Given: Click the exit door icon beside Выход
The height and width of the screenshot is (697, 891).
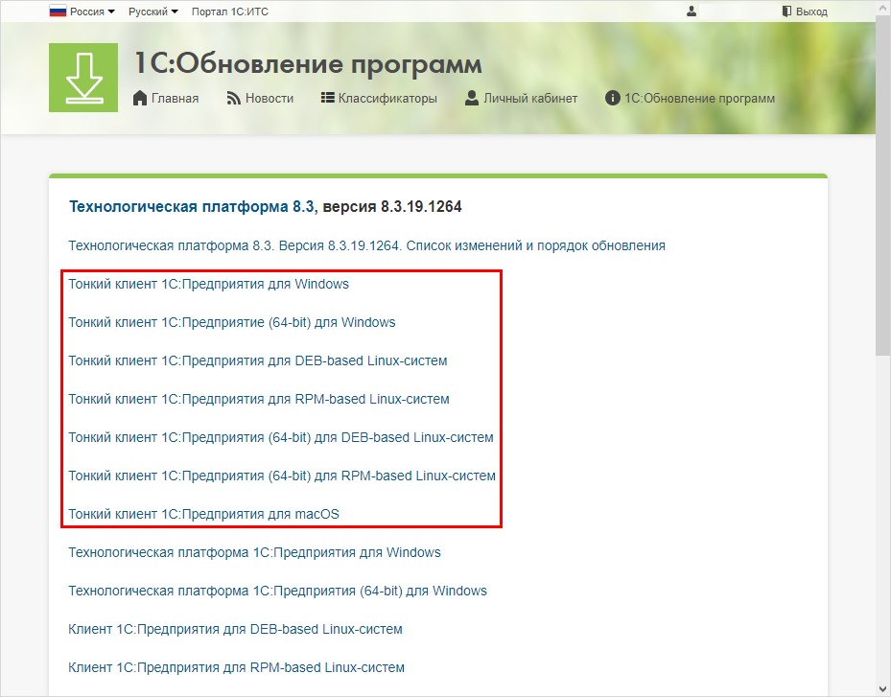Looking at the screenshot, I should pos(786,12).
